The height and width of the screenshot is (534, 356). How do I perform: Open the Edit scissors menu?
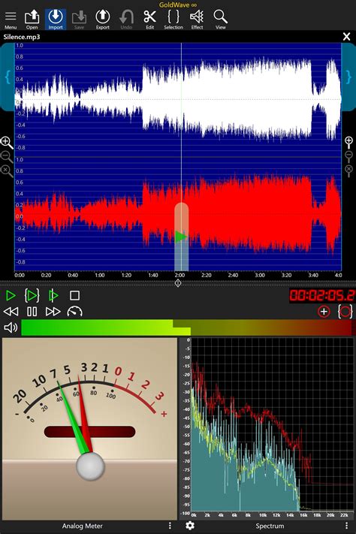point(150,20)
